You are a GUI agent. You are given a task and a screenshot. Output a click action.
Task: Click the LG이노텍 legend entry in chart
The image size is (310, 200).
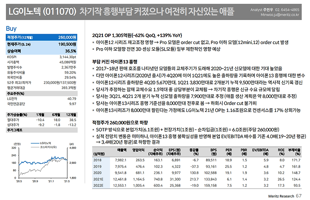tap(41, 143)
